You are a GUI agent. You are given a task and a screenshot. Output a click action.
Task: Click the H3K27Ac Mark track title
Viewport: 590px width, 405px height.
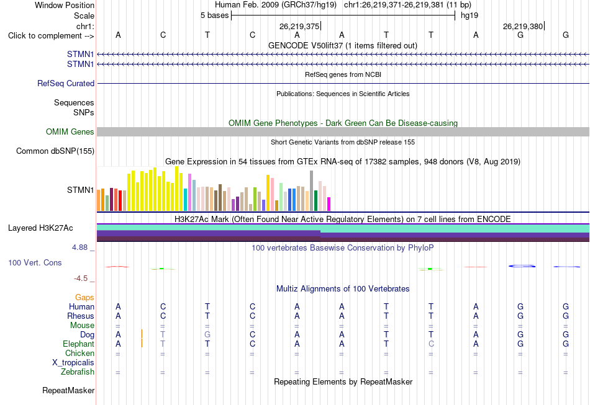342,219
